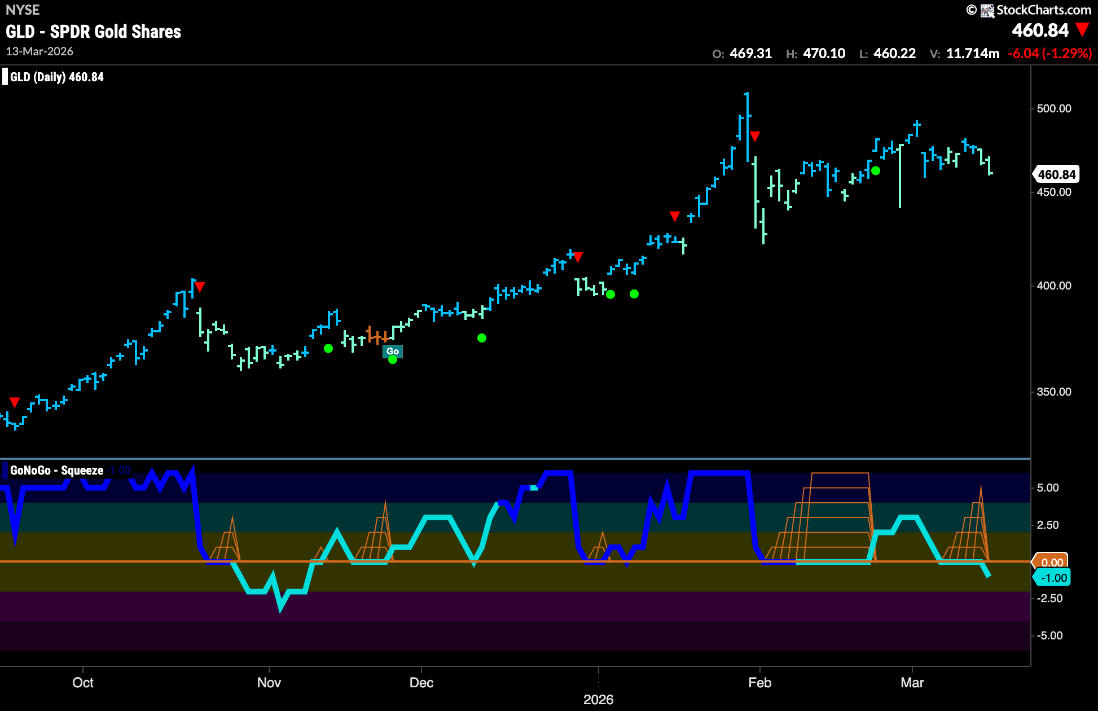Click the Oct label on time axis
Screen dimensions: 1098x711
tap(83, 683)
